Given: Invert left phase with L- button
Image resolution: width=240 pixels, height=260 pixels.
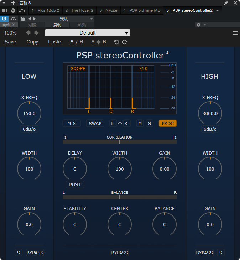Looking at the screenshot, I should [x=113, y=123].
